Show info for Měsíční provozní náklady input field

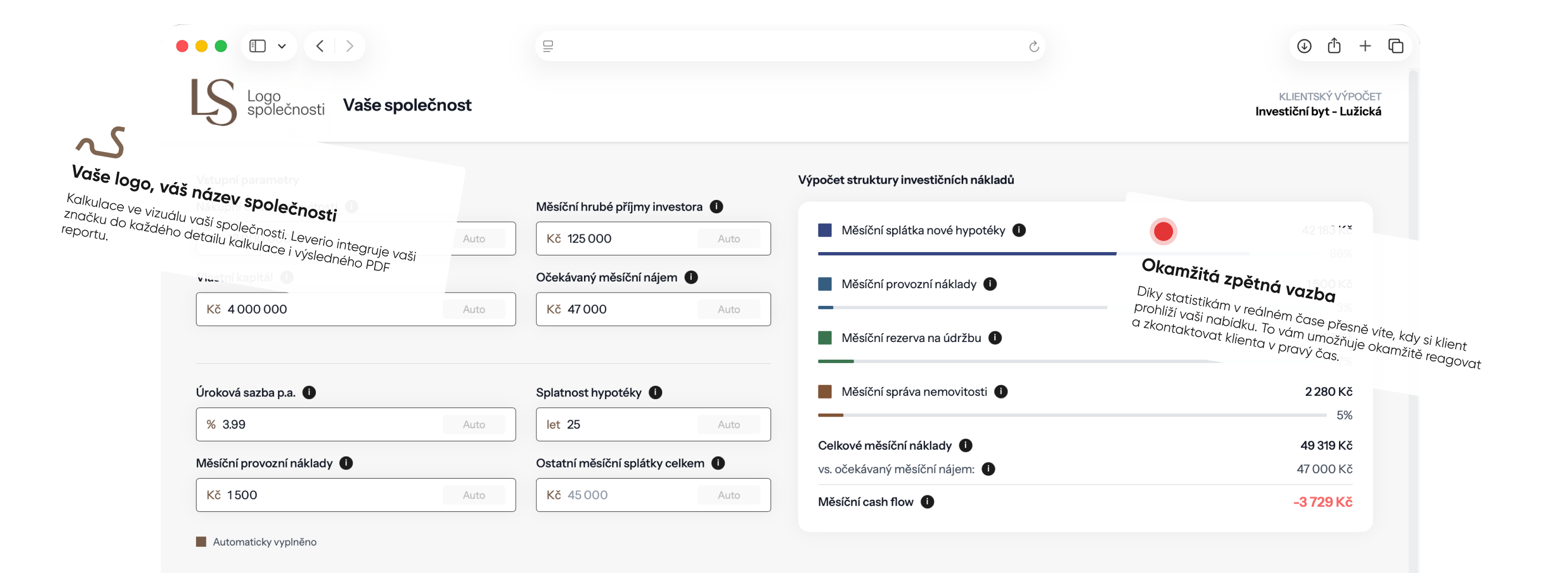pyautogui.click(x=346, y=464)
